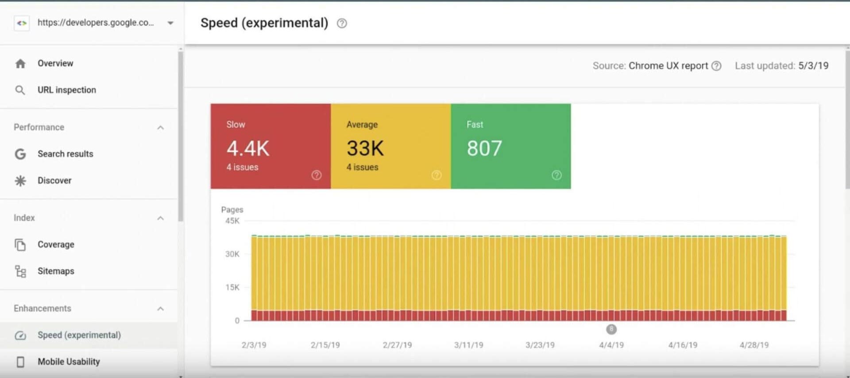The image size is (850, 378).
Task: Click the Mobile Usability phone icon
Action: tap(20, 362)
